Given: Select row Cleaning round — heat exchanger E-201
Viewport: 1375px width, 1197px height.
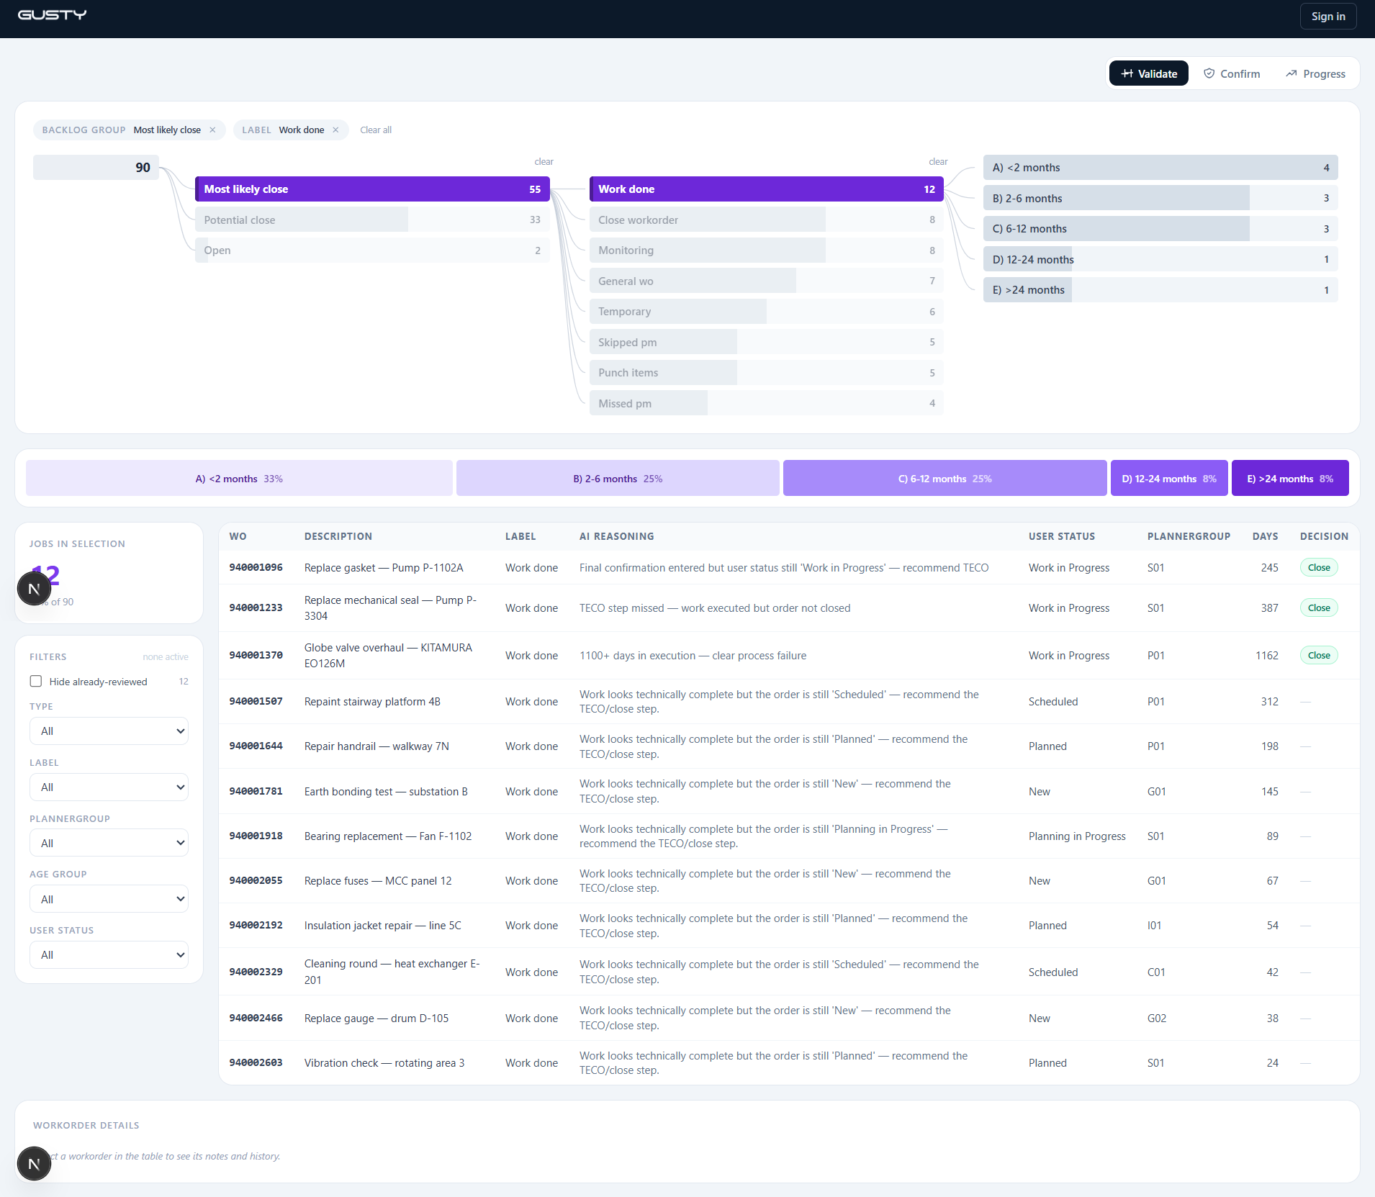Looking at the screenshot, I should click(789, 972).
